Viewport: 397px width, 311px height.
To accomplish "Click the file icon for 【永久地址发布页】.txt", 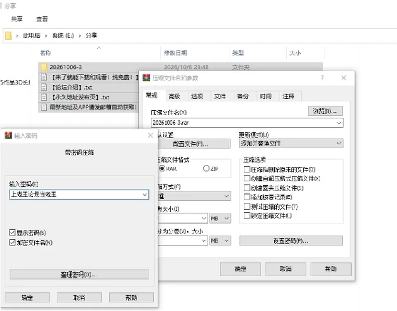I will click(44, 97).
